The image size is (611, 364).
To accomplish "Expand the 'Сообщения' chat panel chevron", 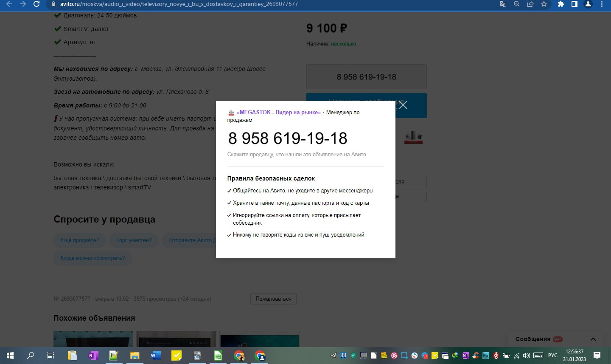I will pyautogui.click(x=593, y=339).
